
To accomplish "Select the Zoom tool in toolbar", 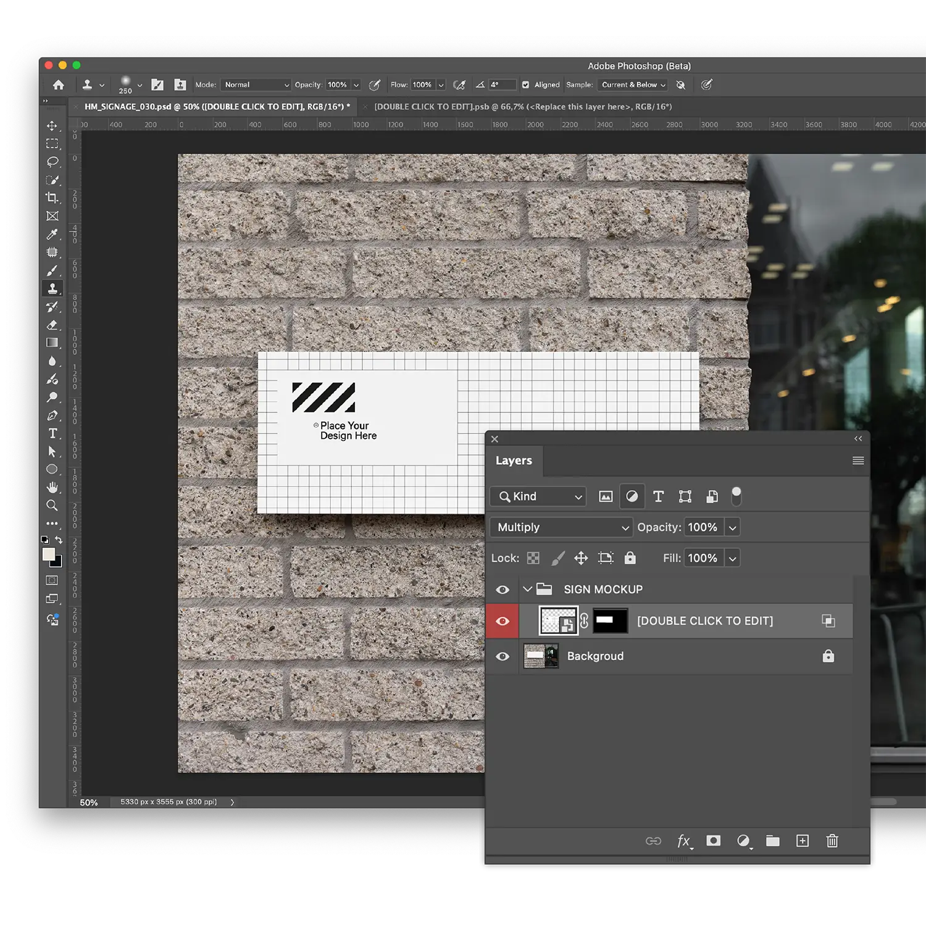I will pyautogui.click(x=52, y=506).
